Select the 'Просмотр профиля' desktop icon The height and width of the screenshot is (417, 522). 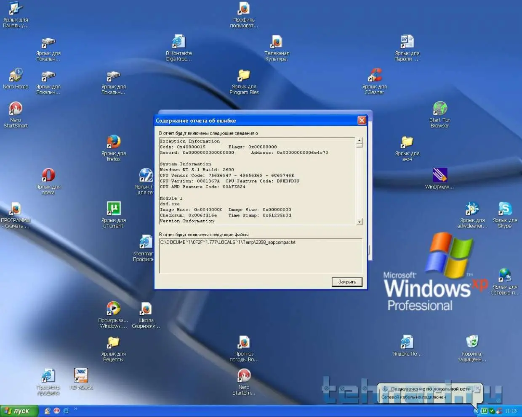click(48, 382)
